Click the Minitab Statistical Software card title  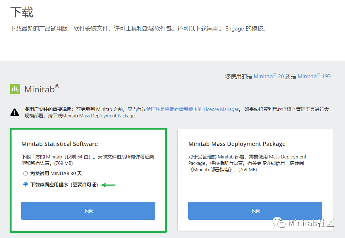pos(60,144)
